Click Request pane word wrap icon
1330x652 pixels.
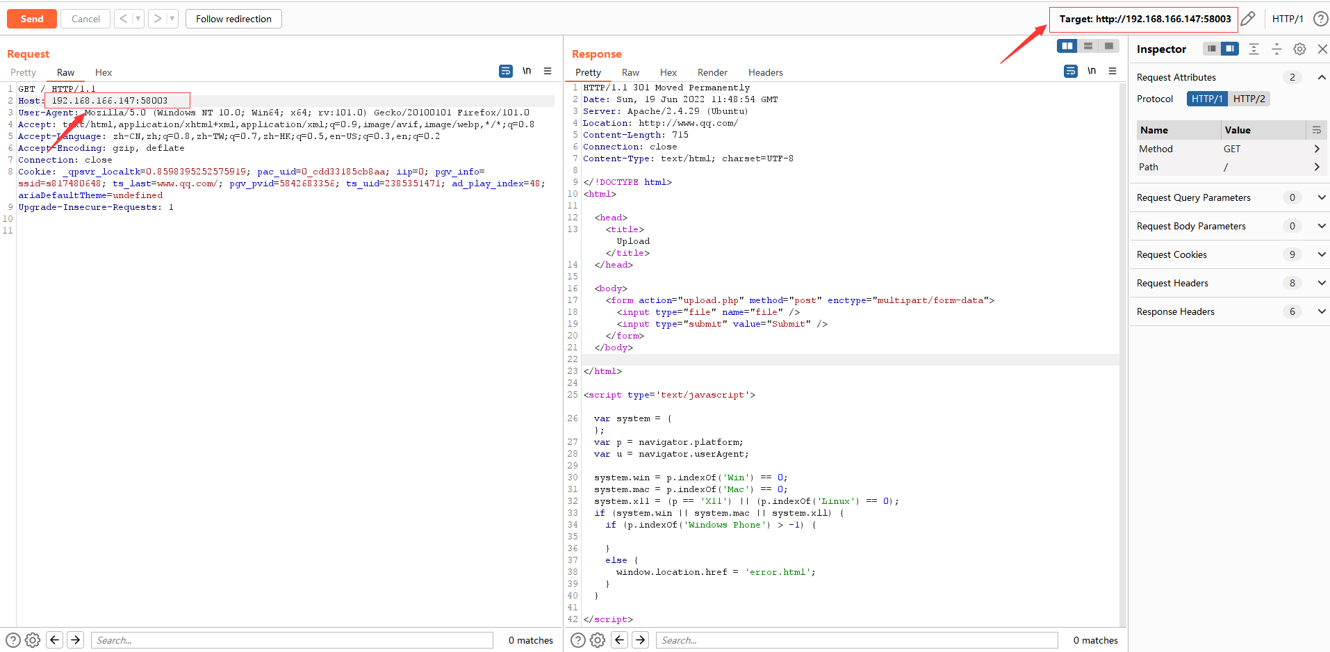pyautogui.click(x=505, y=71)
